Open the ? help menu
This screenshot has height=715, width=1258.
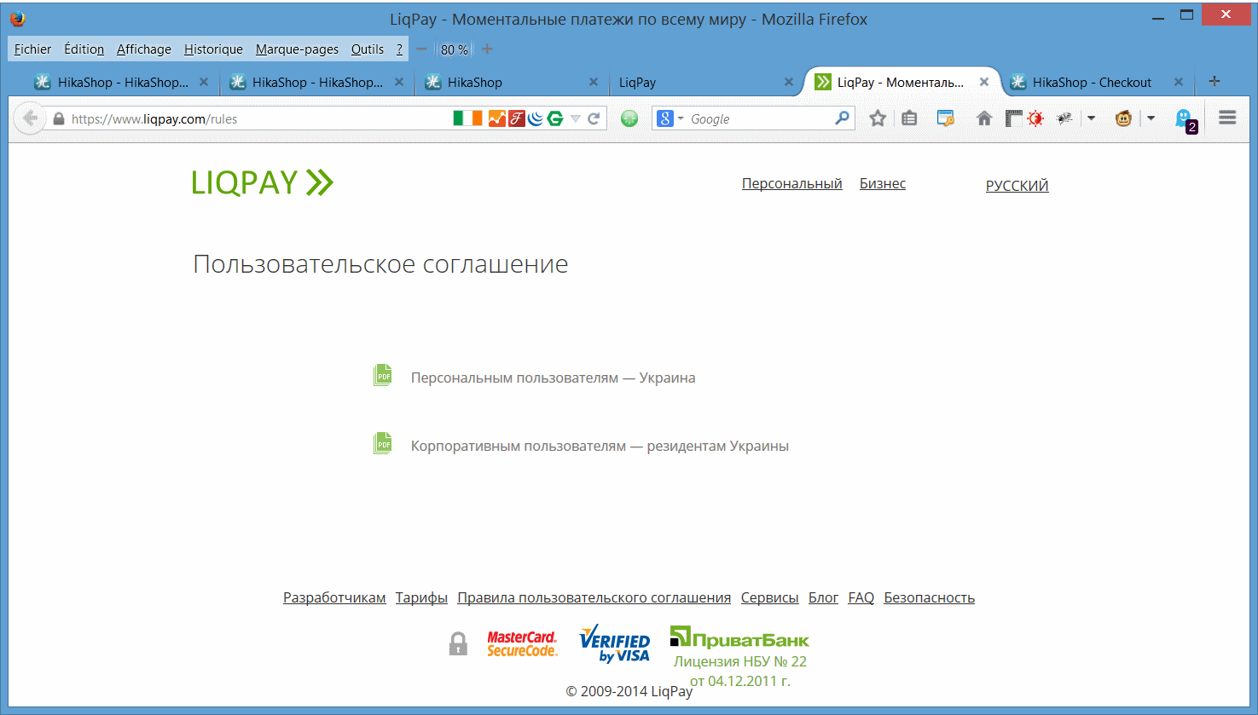point(399,49)
